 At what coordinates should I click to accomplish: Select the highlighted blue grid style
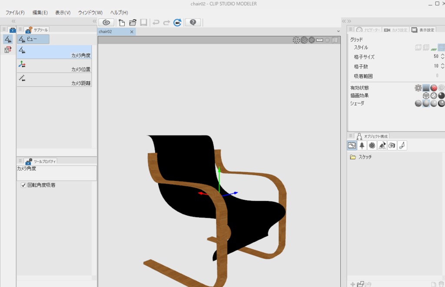click(442, 48)
